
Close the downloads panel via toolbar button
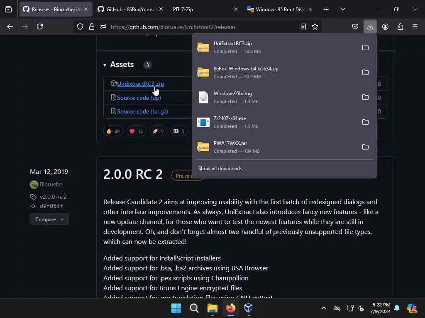pos(370,26)
